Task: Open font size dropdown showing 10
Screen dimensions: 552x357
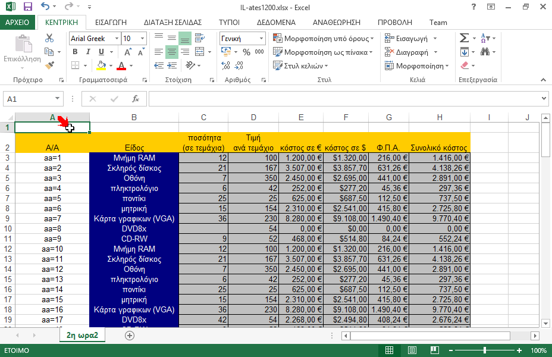Action: (x=142, y=38)
